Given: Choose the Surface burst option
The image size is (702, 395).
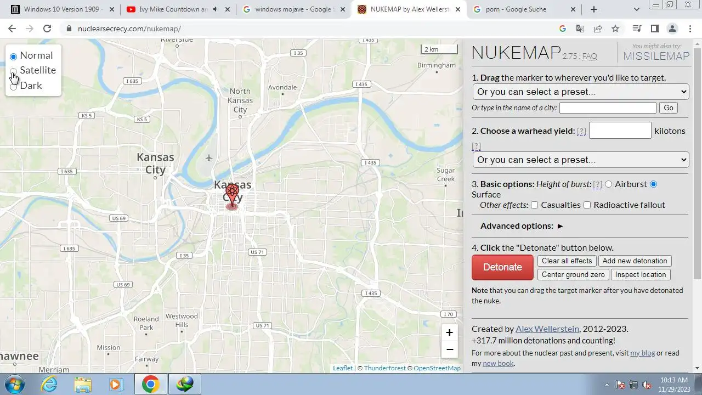Looking at the screenshot, I should [653, 184].
